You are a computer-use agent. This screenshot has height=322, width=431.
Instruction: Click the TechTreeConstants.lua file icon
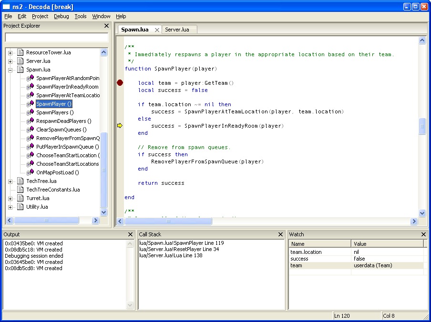(x=21, y=190)
